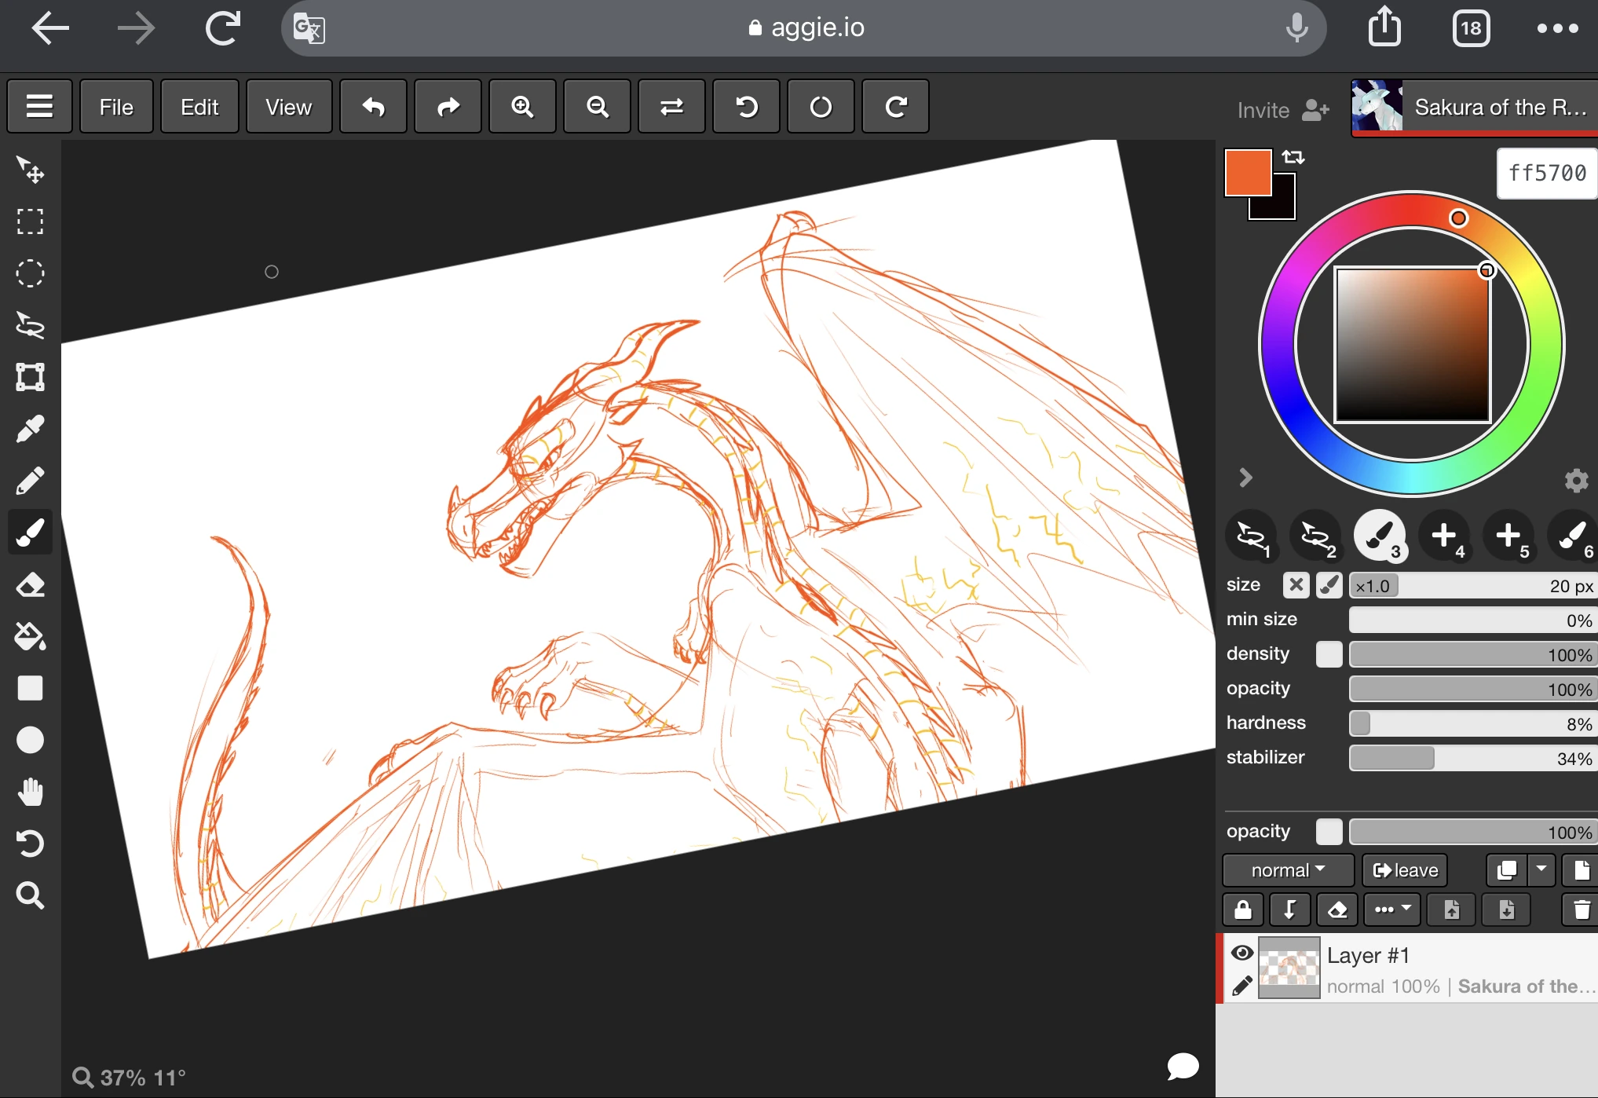
Task: Undo the last stroke
Action: (x=373, y=106)
